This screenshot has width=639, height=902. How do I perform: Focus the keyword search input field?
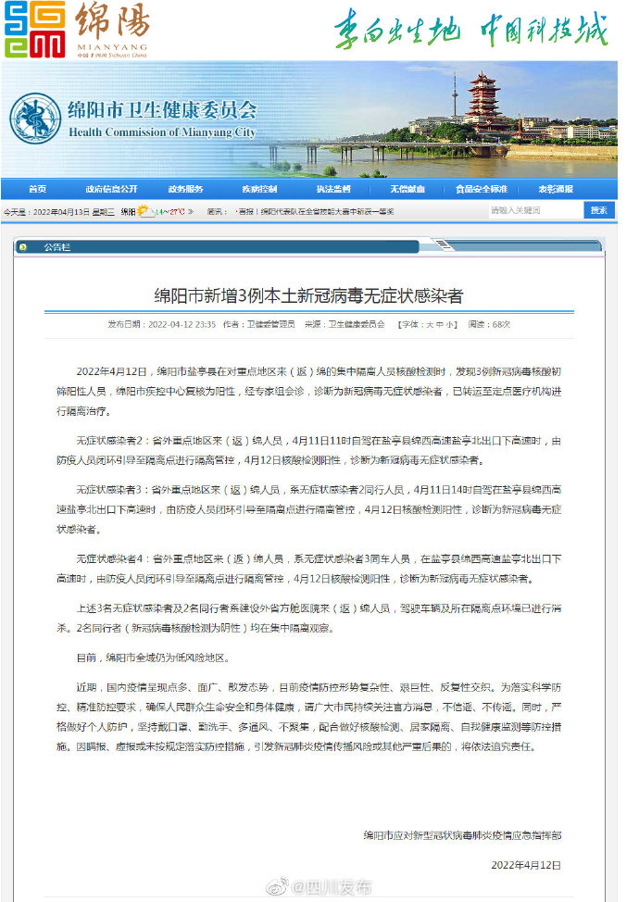pos(535,210)
